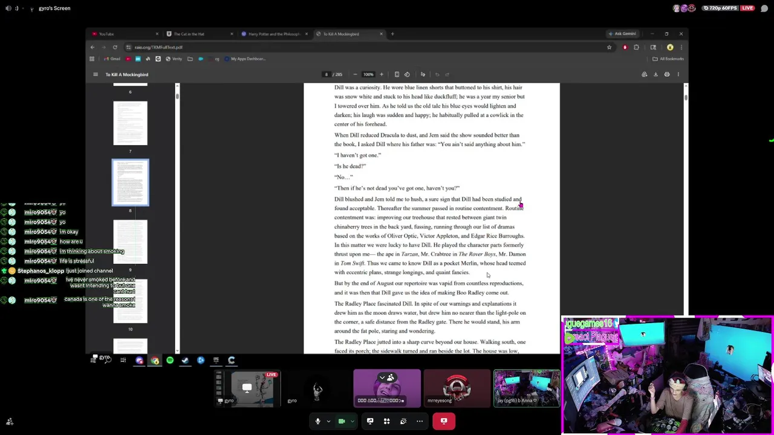Open Discord call more options dots

pyautogui.click(x=420, y=421)
